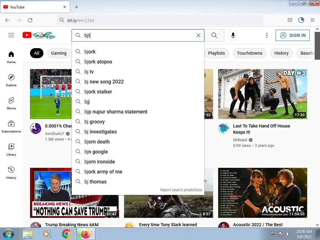Choose suggestion "bjork army of me"

[x=138, y=172]
